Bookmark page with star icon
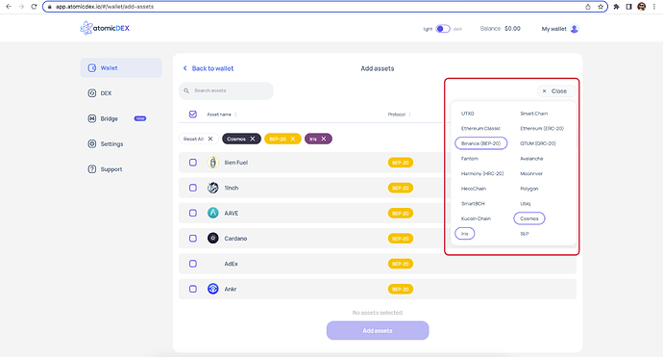The height and width of the screenshot is (357, 663). click(601, 7)
